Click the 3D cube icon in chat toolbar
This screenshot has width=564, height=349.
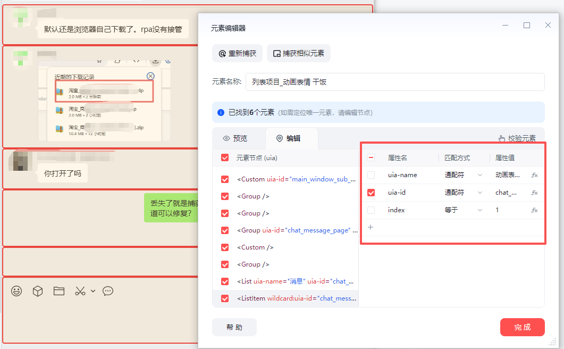(38, 291)
